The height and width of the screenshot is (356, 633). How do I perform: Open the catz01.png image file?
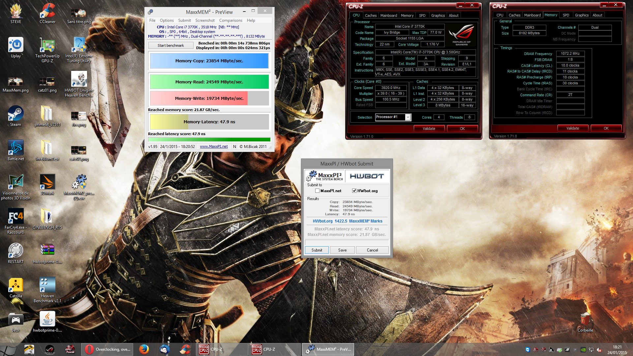(47, 84)
